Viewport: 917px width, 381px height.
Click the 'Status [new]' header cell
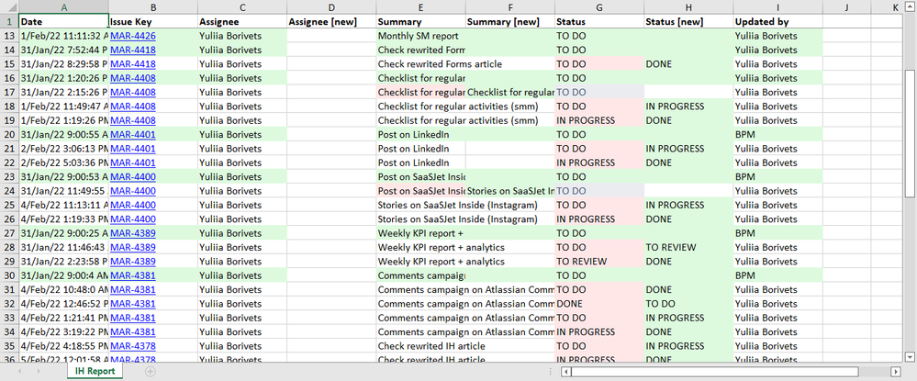tap(689, 22)
